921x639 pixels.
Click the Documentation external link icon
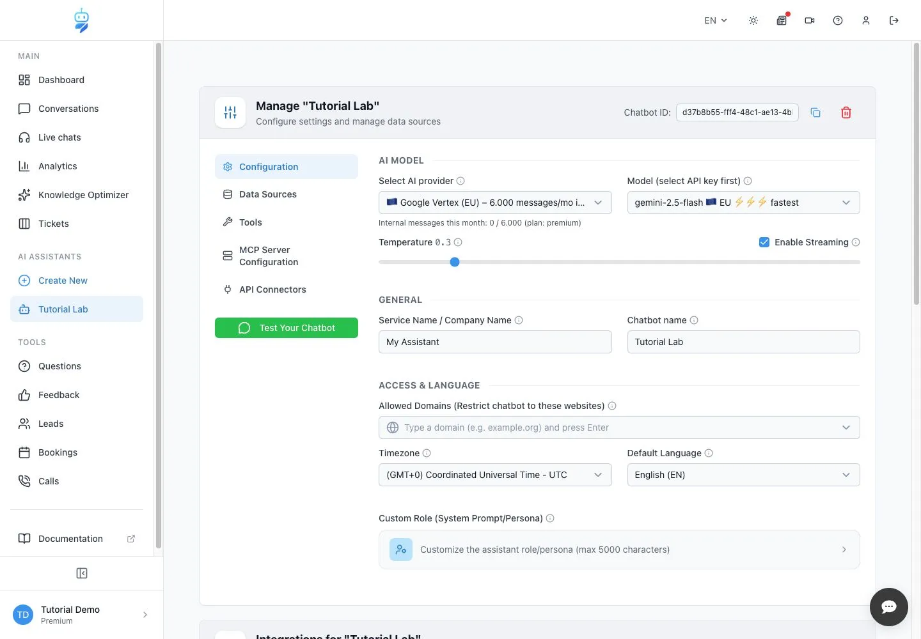click(x=131, y=539)
